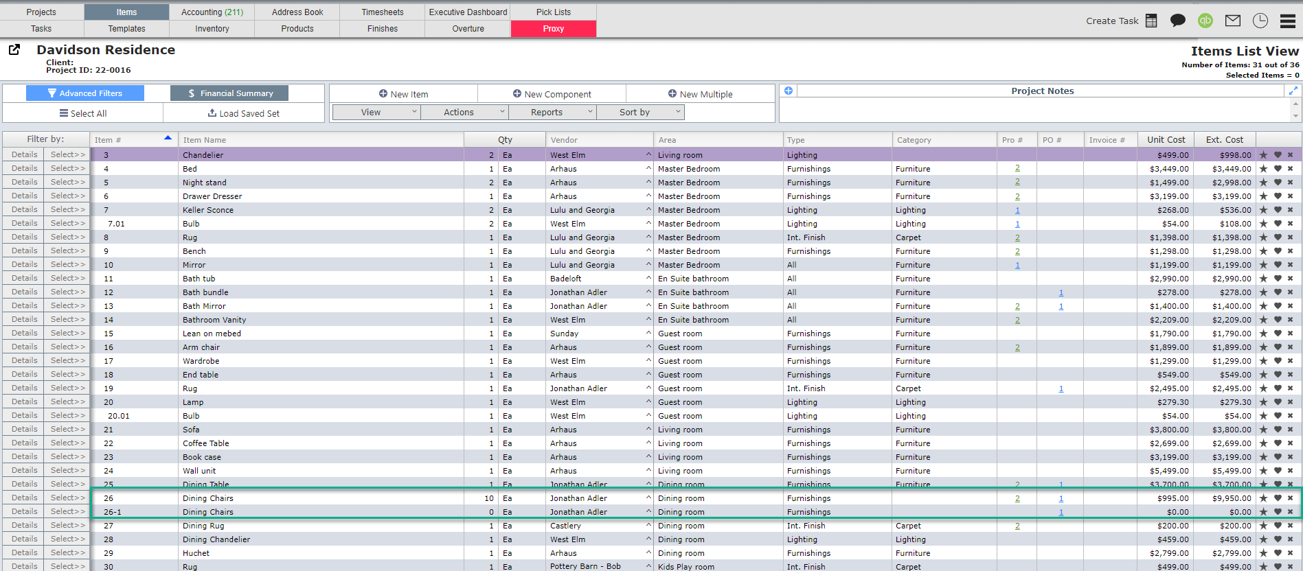The height and width of the screenshot is (571, 1303).
Task: Click Load Saved Set
Action: coord(244,113)
